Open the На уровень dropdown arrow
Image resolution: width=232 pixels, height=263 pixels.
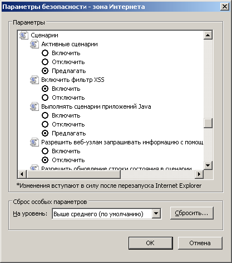156,213
